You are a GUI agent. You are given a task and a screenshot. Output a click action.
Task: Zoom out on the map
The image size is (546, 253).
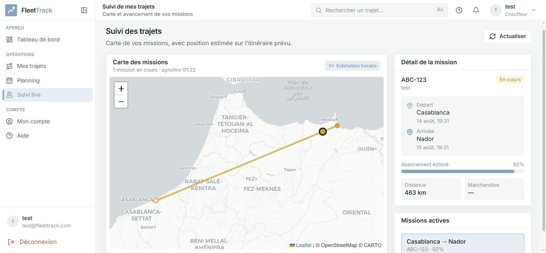tap(121, 101)
